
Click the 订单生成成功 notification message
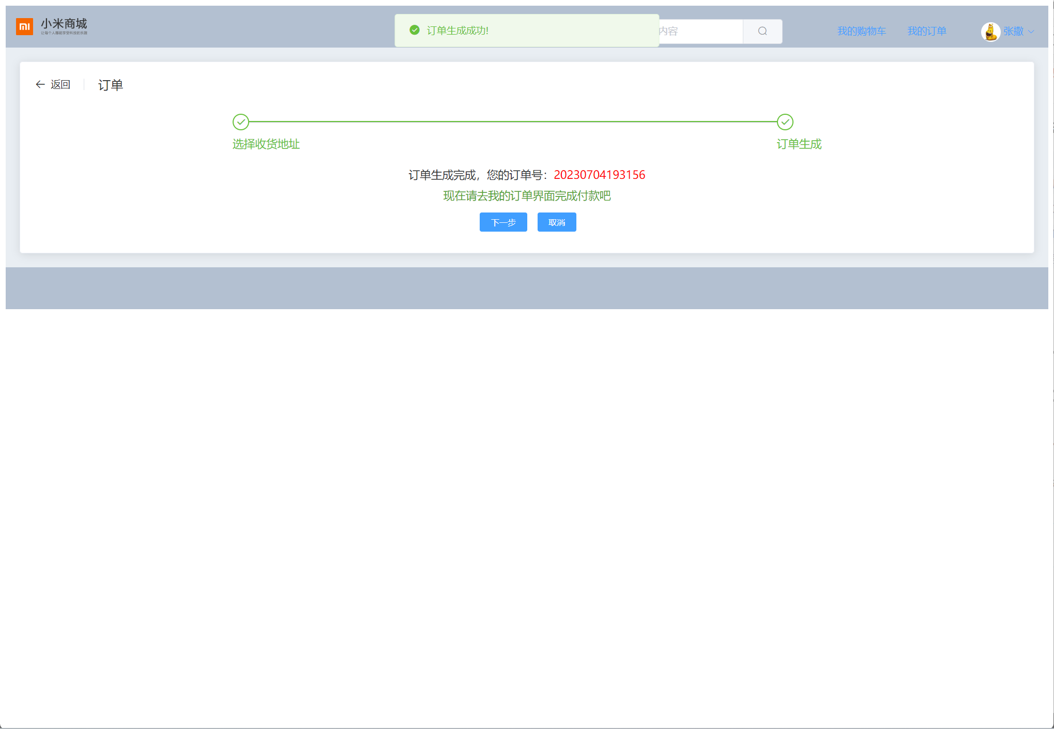457,31
